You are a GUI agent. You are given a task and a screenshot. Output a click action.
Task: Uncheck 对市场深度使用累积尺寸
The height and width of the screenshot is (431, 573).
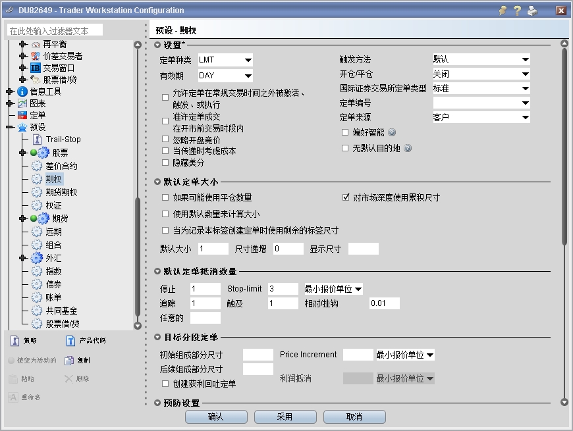point(344,195)
